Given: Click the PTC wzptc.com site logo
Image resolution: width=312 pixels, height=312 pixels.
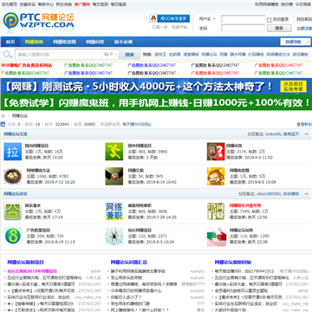Looking at the screenshot, I should 39,22.
